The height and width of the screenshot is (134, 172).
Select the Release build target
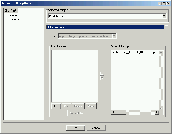pyautogui.click(x=14, y=19)
